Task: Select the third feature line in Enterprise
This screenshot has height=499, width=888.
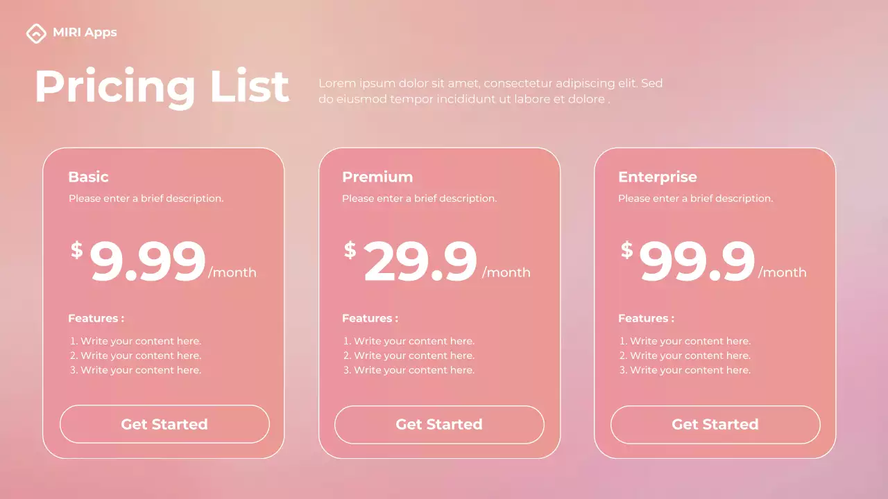Action: coord(685,370)
